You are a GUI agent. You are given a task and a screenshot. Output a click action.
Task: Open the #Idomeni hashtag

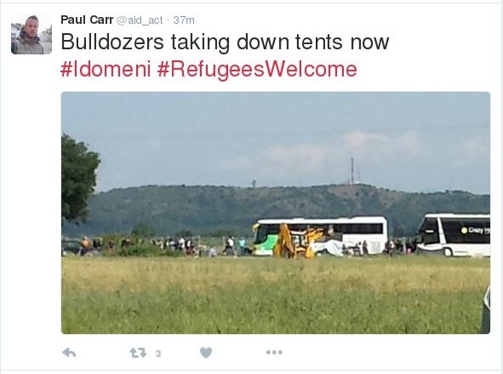tap(106, 70)
